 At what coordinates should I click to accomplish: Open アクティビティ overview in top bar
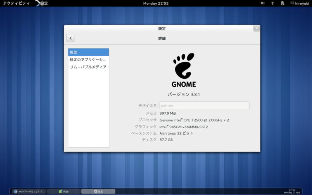(16, 3)
